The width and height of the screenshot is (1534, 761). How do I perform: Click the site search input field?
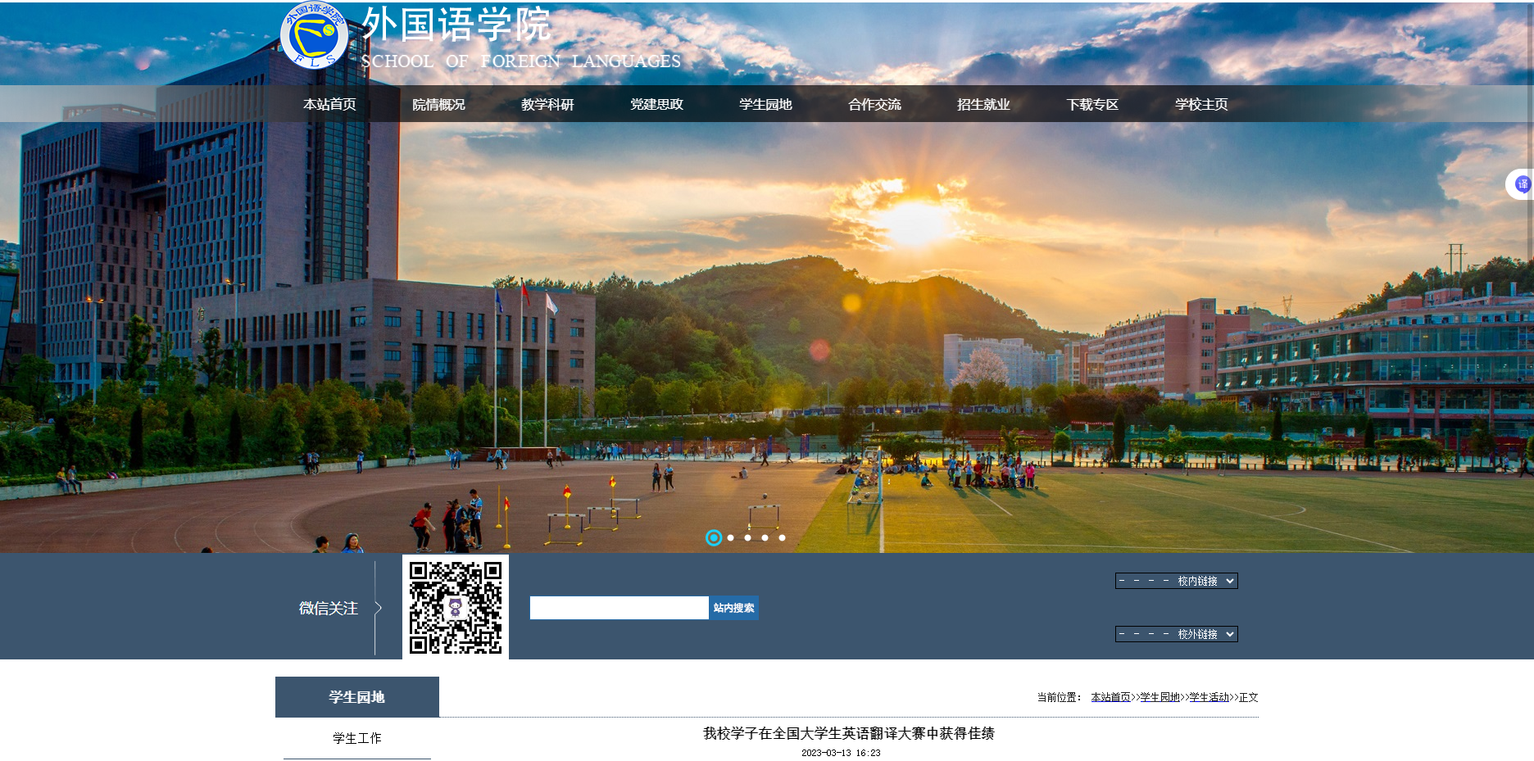(x=619, y=608)
